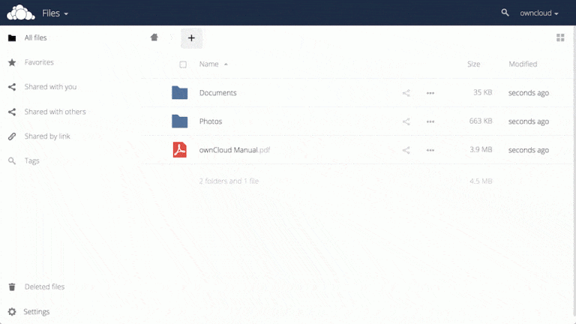
Task: Click the search magnifier icon
Action: click(x=505, y=13)
